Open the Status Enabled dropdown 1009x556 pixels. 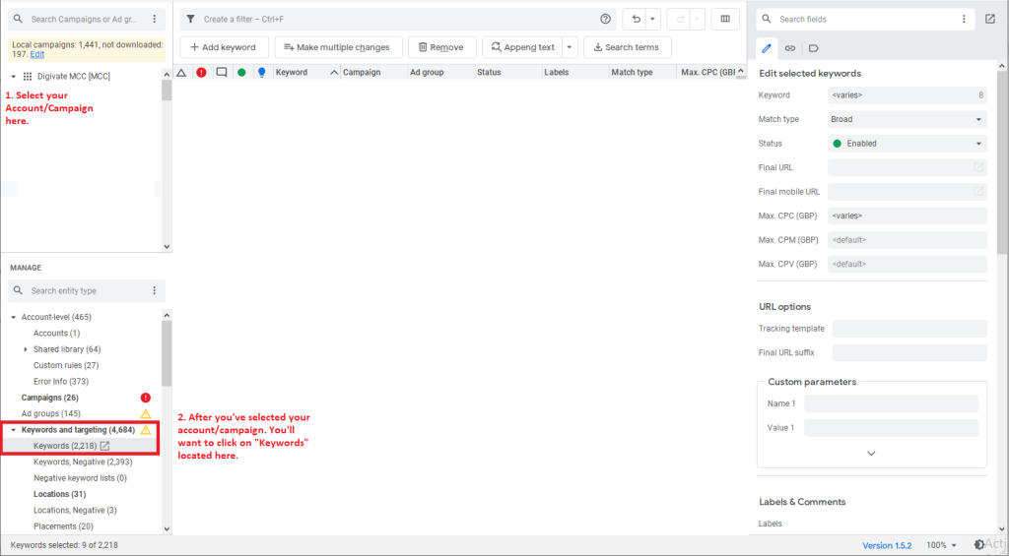click(x=908, y=144)
